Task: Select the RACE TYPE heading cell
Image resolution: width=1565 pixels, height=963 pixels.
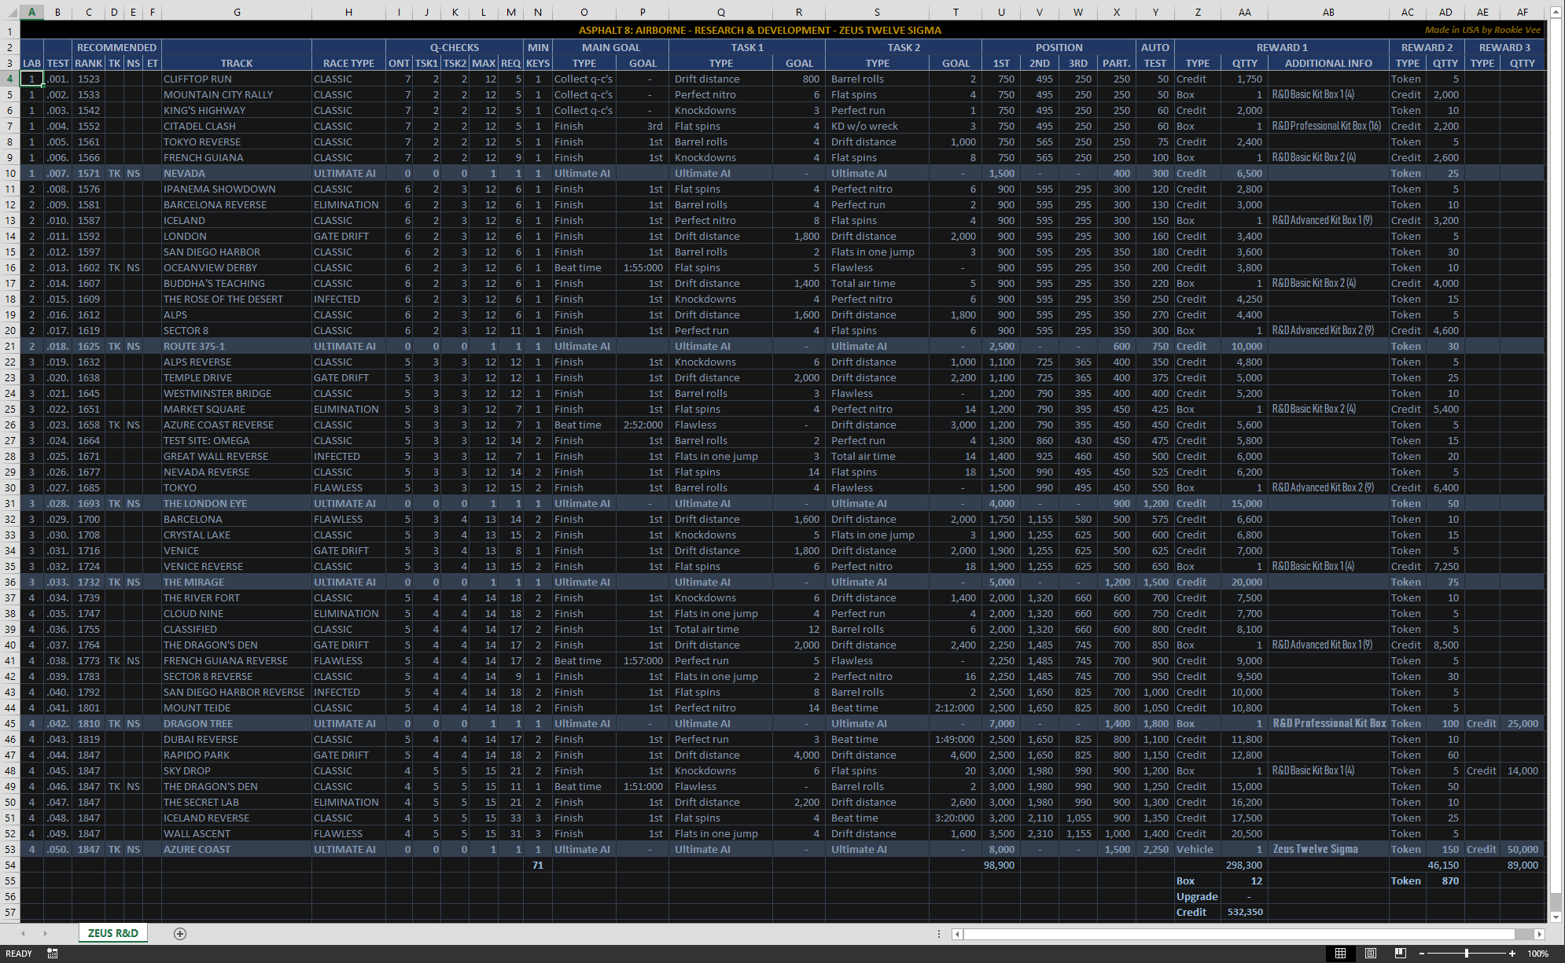Action: click(x=348, y=63)
